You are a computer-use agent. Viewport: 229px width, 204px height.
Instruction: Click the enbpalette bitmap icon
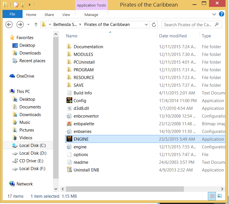coord(69,124)
